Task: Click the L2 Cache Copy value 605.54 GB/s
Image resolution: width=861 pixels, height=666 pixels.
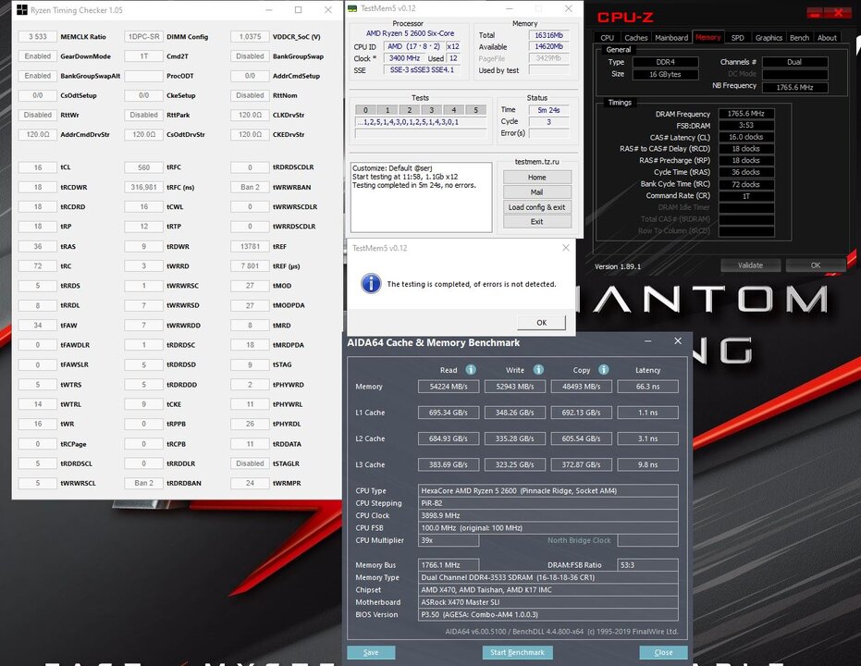Action: coord(581,438)
